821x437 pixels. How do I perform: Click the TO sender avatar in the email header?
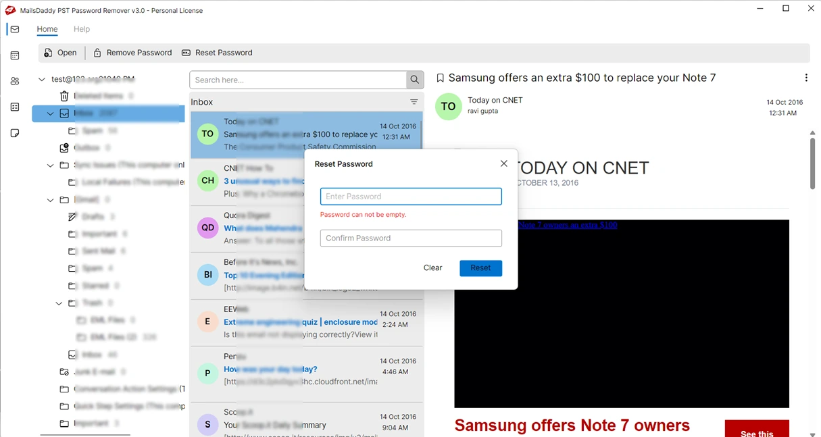tap(448, 107)
